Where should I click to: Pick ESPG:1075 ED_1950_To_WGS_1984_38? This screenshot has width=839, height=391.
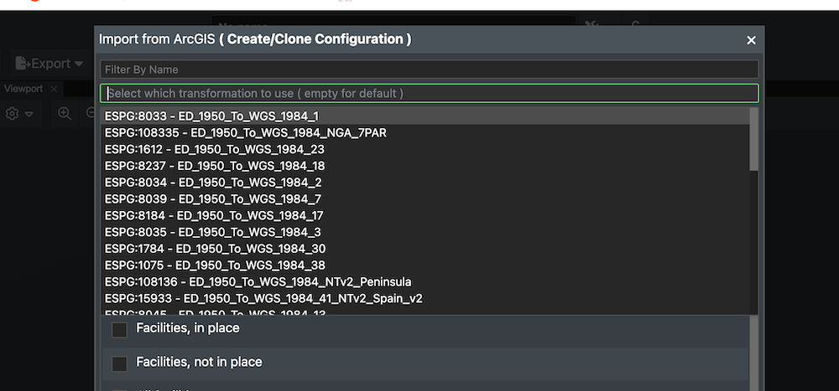[425, 265]
